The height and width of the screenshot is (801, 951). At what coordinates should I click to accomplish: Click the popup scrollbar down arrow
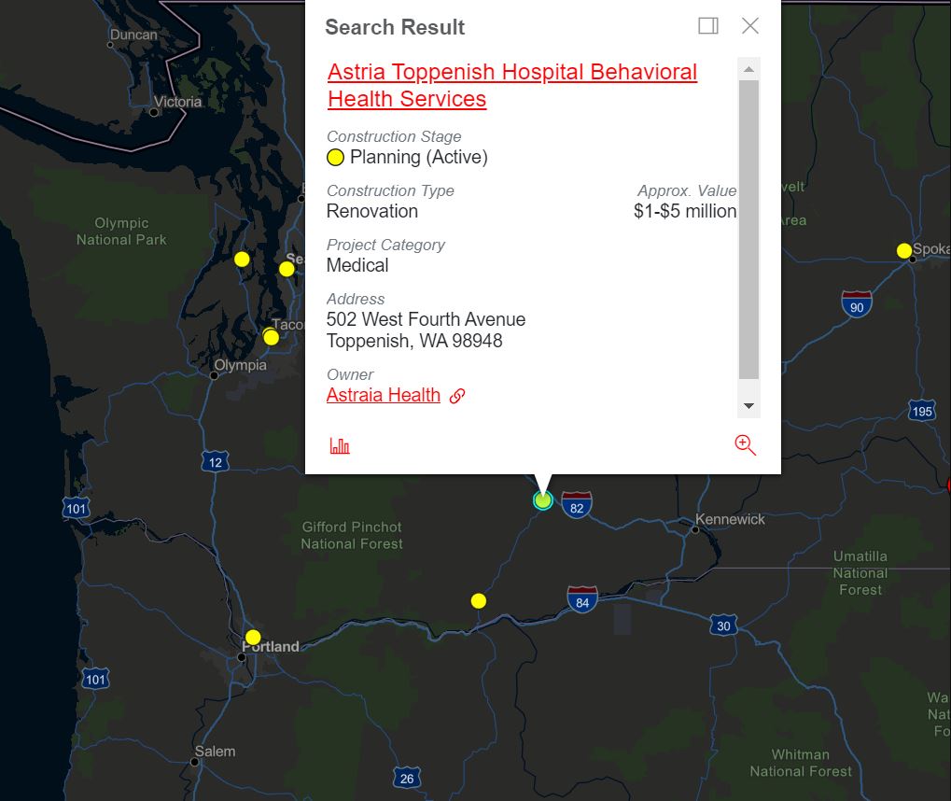[749, 406]
